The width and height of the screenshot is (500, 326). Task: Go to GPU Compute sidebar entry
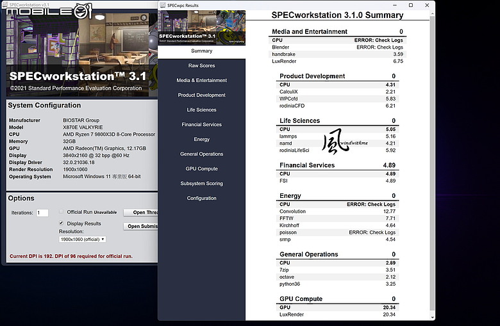(201, 168)
